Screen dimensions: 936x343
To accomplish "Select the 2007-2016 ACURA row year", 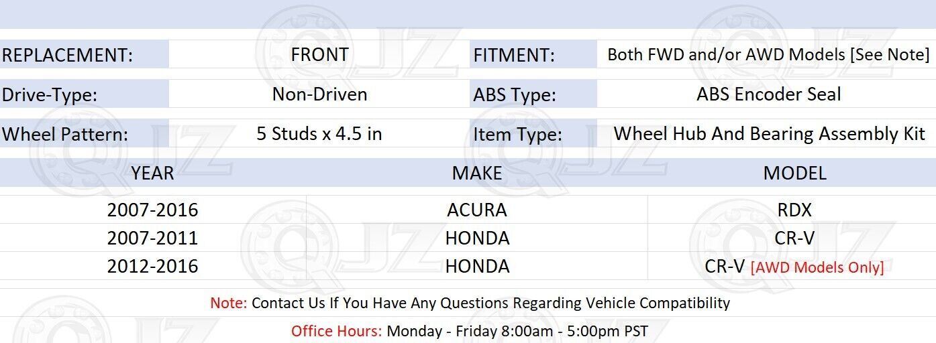I will click(152, 210).
